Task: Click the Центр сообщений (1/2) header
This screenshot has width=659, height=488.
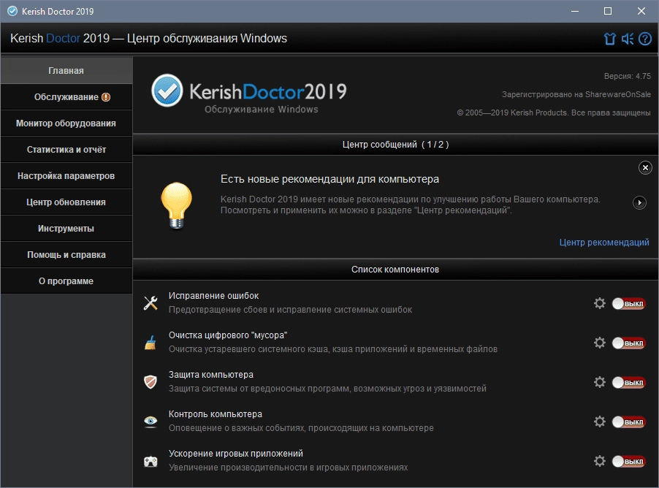Action: click(x=395, y=145)
